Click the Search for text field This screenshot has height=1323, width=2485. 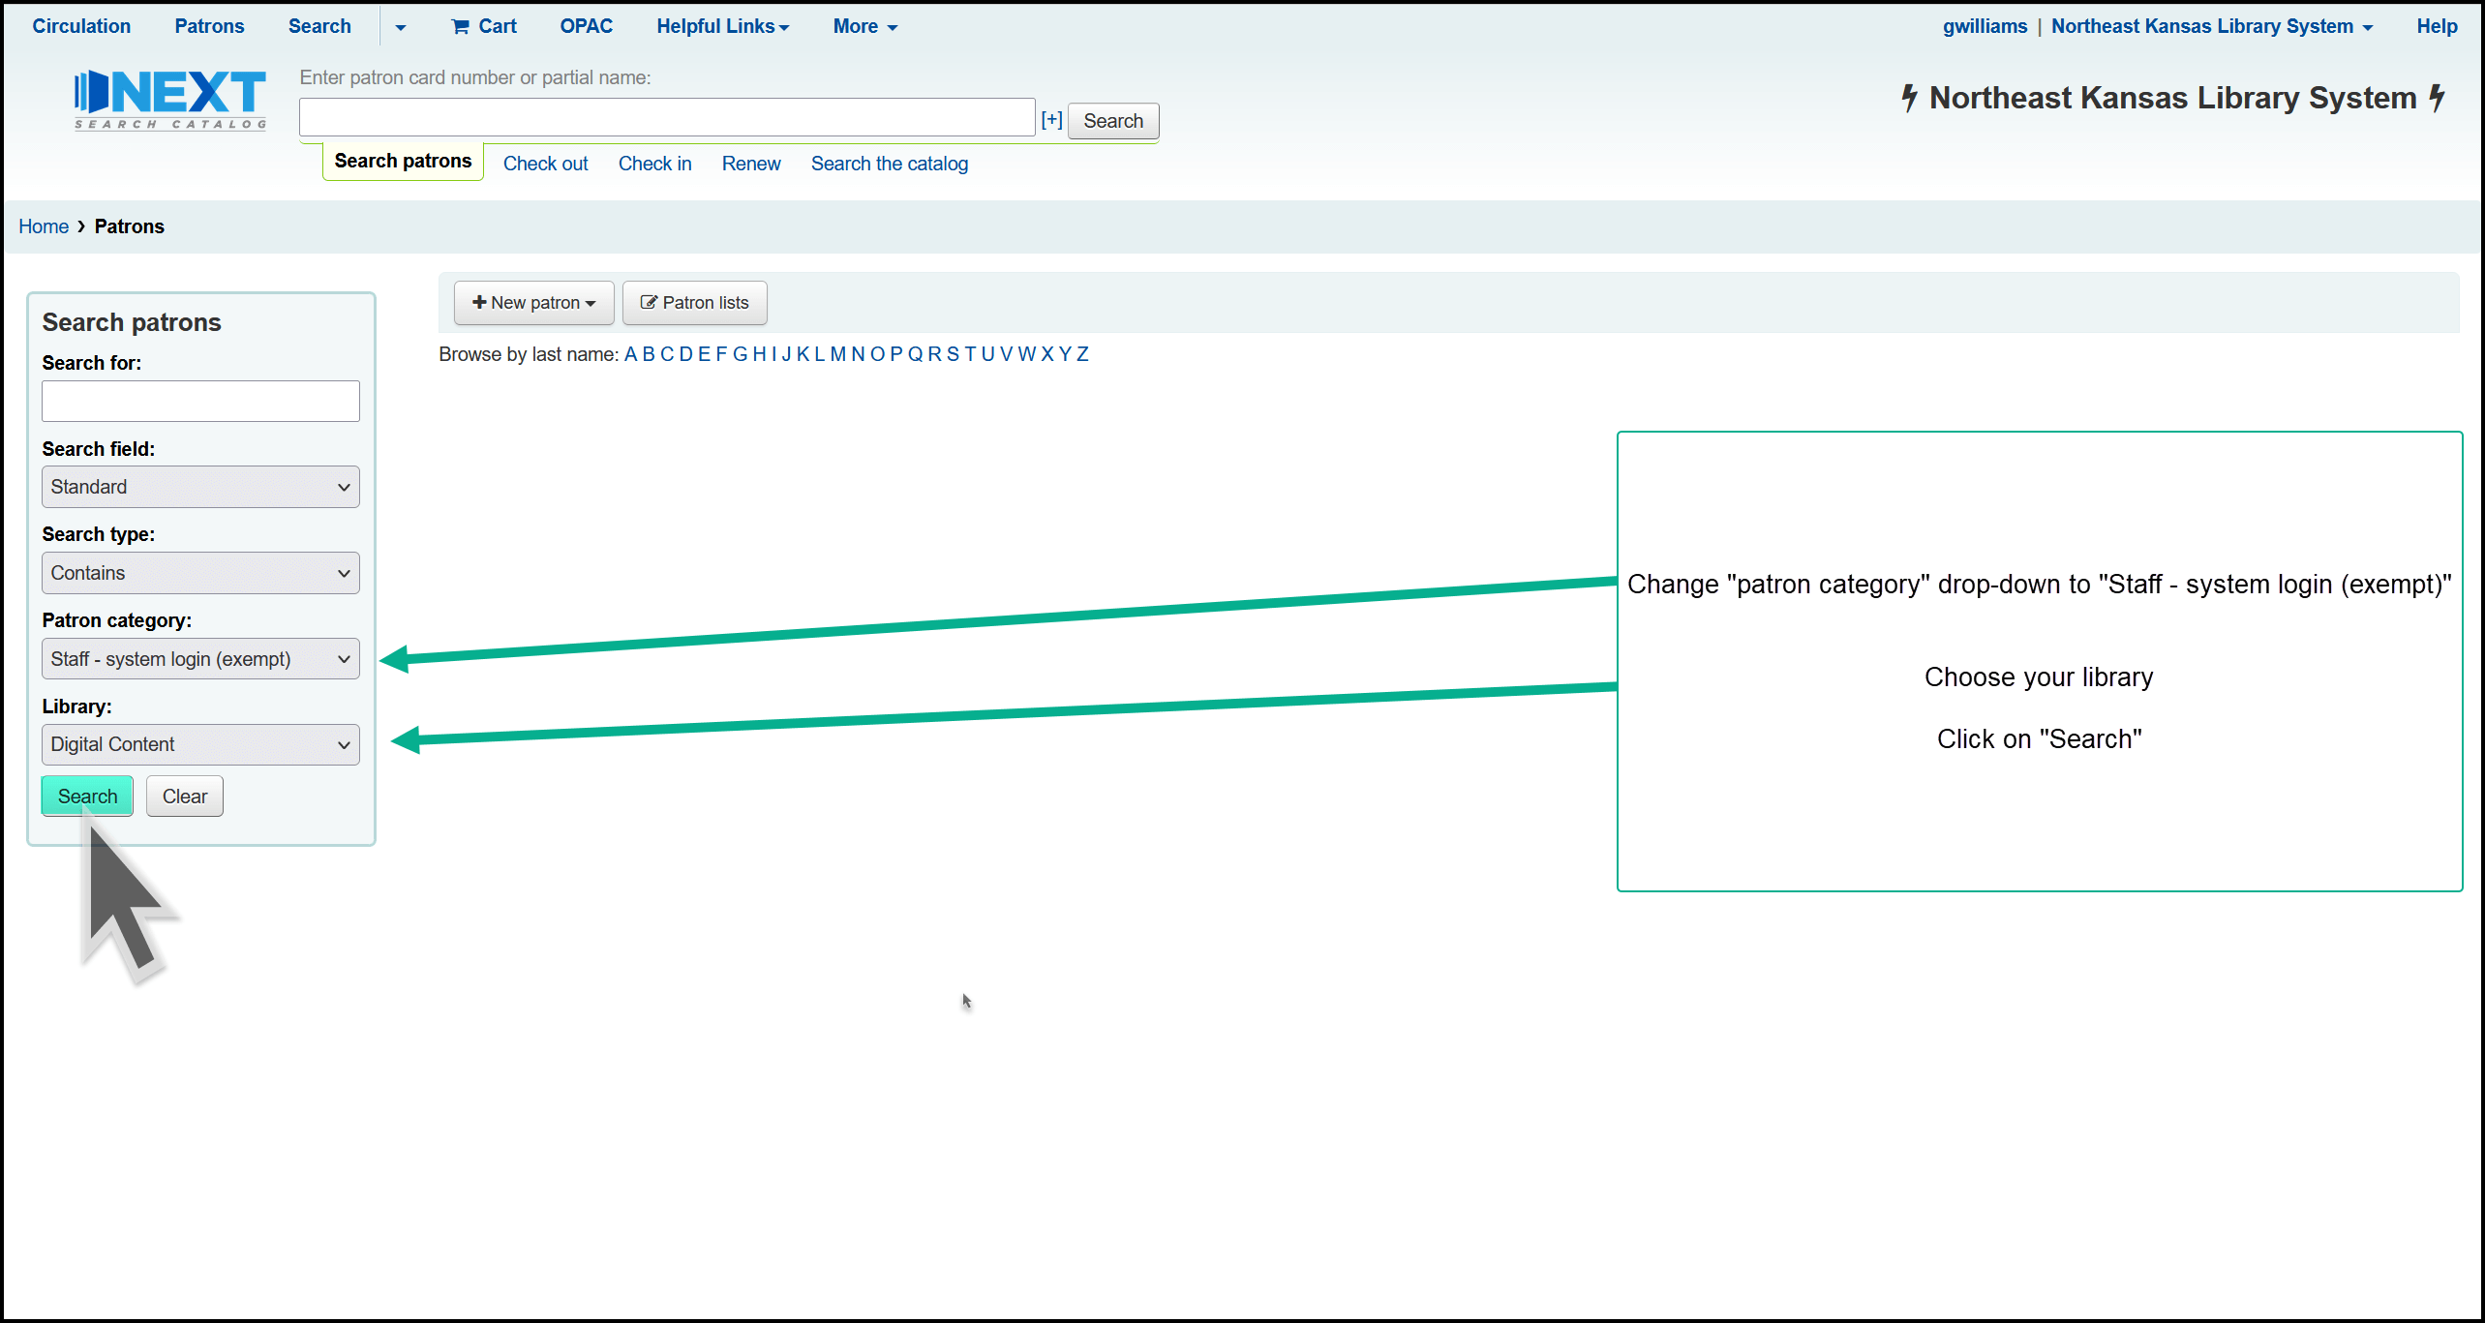pyautogui.click(x=200, y=401)
